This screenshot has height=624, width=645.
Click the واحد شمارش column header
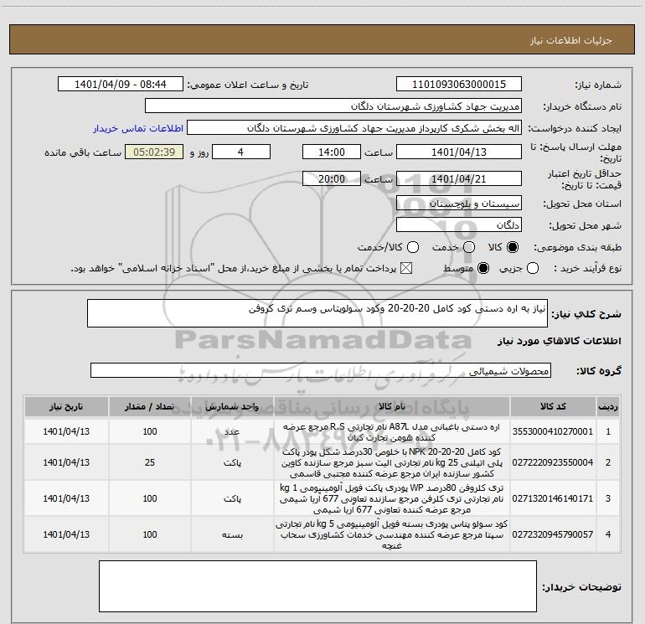(232, 406)
